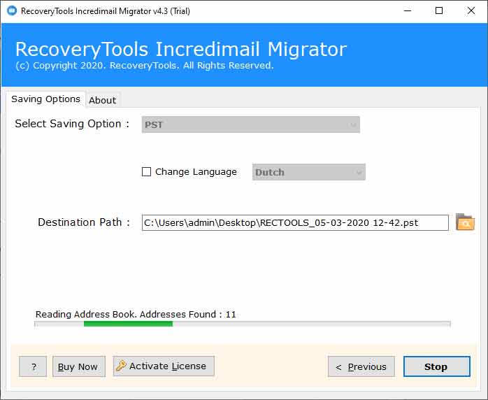Open the Dutch language dropdown
The image size is (488, 400).
[x=309, y=172]
